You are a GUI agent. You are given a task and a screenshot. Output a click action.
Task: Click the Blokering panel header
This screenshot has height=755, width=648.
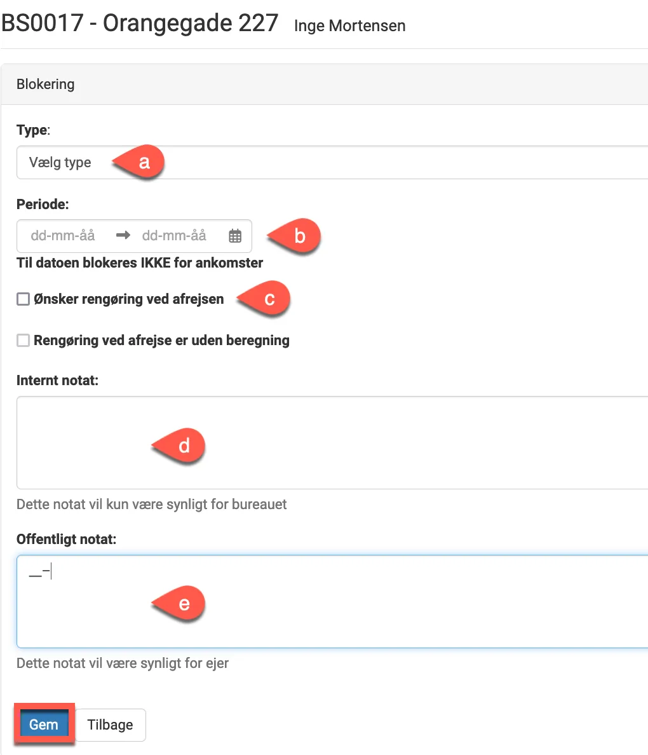[46, 85]
